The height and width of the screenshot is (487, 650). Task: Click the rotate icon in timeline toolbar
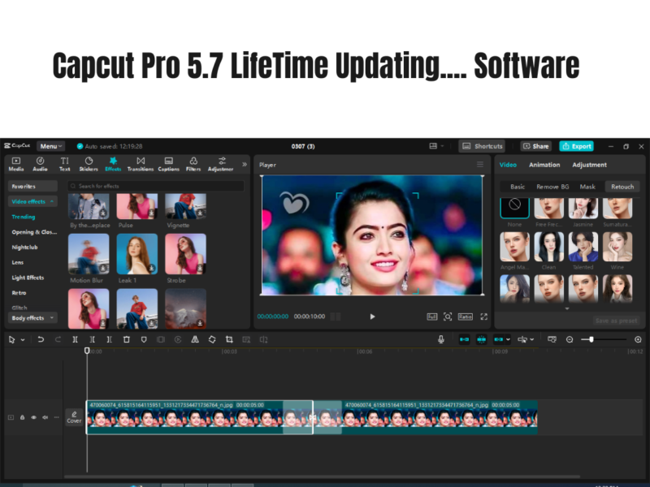(212, 339)
